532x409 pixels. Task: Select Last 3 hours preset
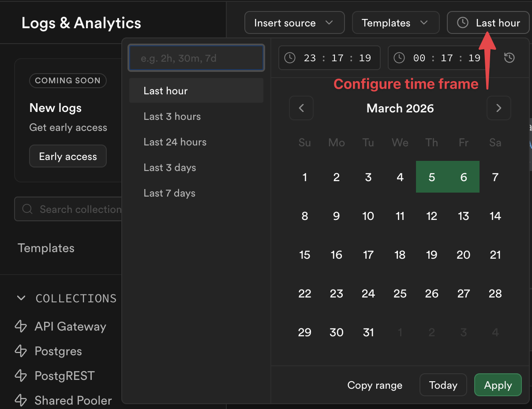coord(172,116)
